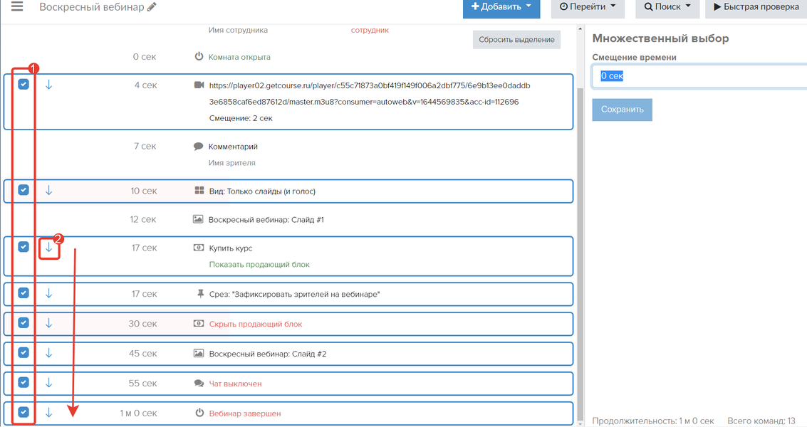This screenshot has width=807, height=427.
Task: Click the pencil icon to rename webinar
Action: [x=152, y=7]
